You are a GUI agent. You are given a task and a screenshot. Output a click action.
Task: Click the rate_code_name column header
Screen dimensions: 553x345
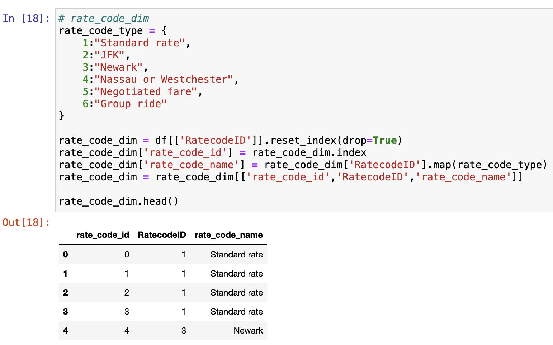[x=228, y=235]
